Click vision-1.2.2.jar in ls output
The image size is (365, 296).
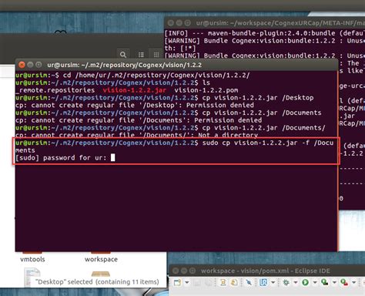coord(135,90)
